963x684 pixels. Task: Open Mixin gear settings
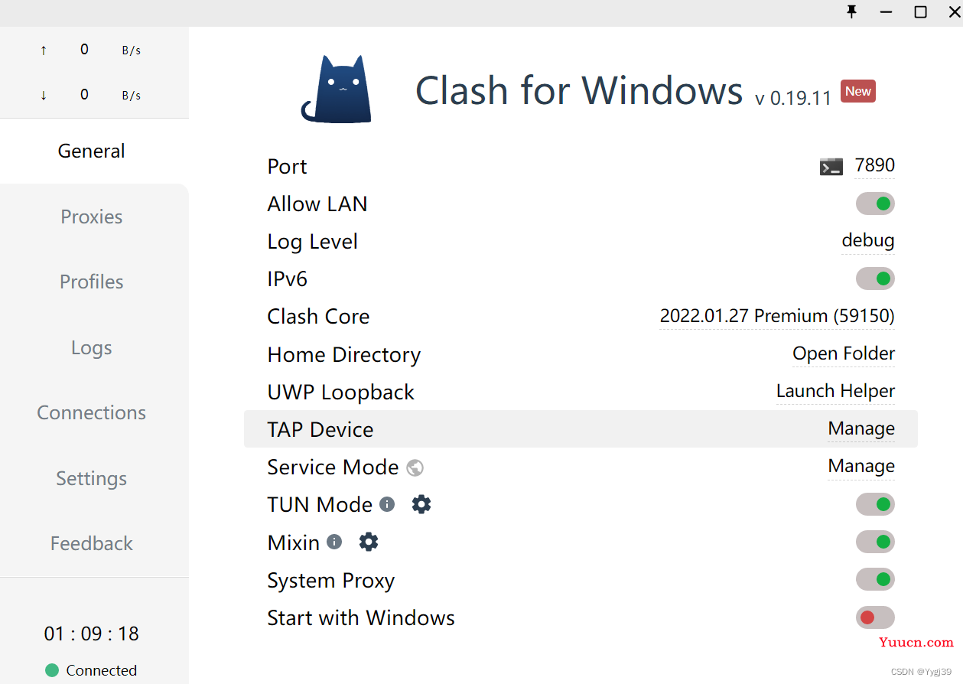point(369,542)
